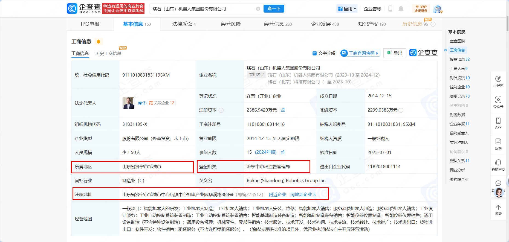Open the insured headcount trend chart icon
Screen dimensions: 509x242
(x=283, y=152)
